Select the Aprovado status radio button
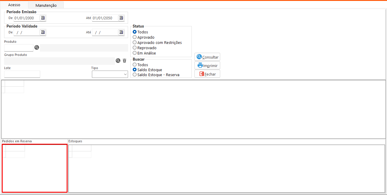The image size is (387, 195). tap(135, 37)
